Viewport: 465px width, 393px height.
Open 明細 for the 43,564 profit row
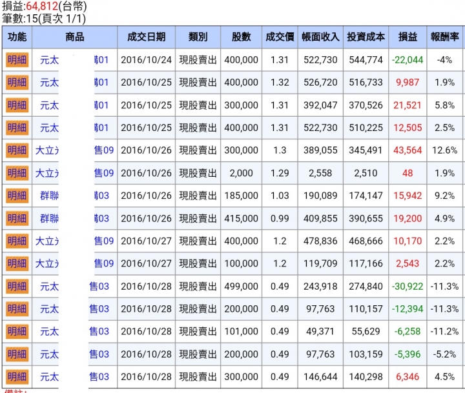[x=17, y=150]
